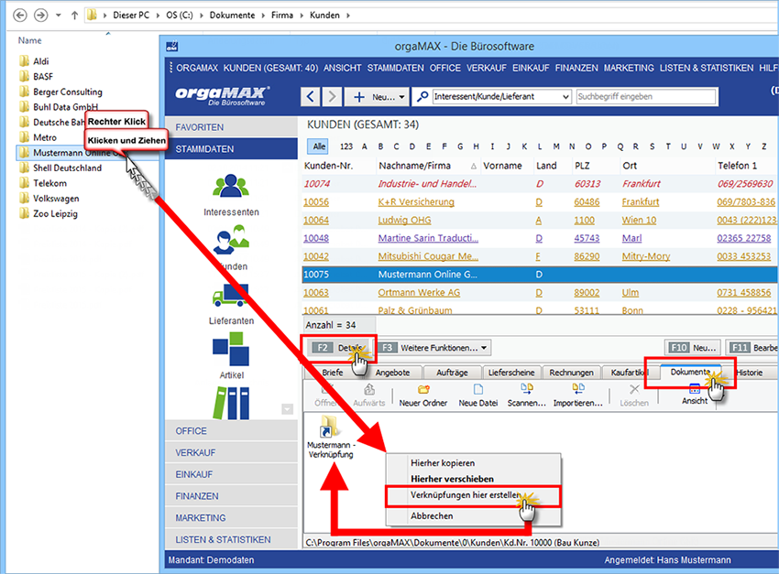Image resolution: width=779 pixels, height=574 pixels.
Task: Expand the MARKETING sidebar section
Action: point(231,518)
